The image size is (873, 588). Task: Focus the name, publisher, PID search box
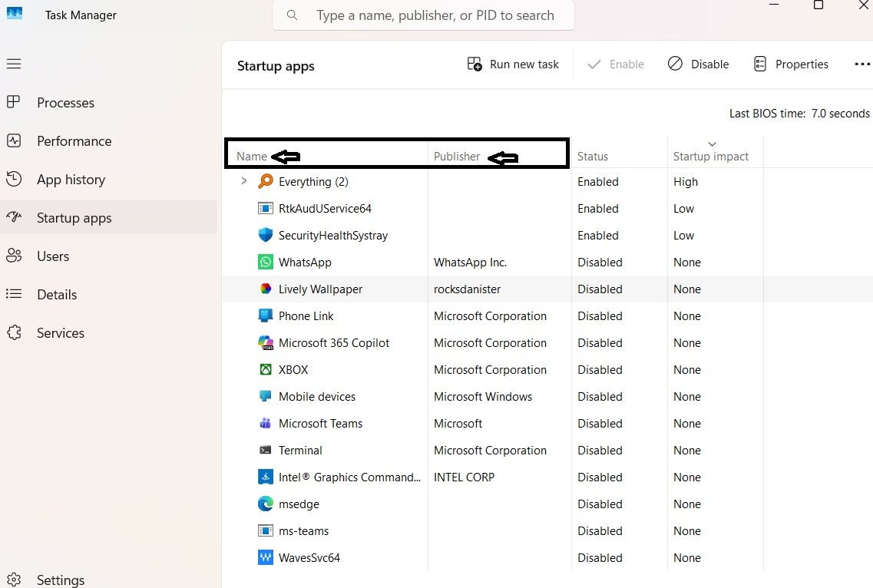tap(423, 15)
